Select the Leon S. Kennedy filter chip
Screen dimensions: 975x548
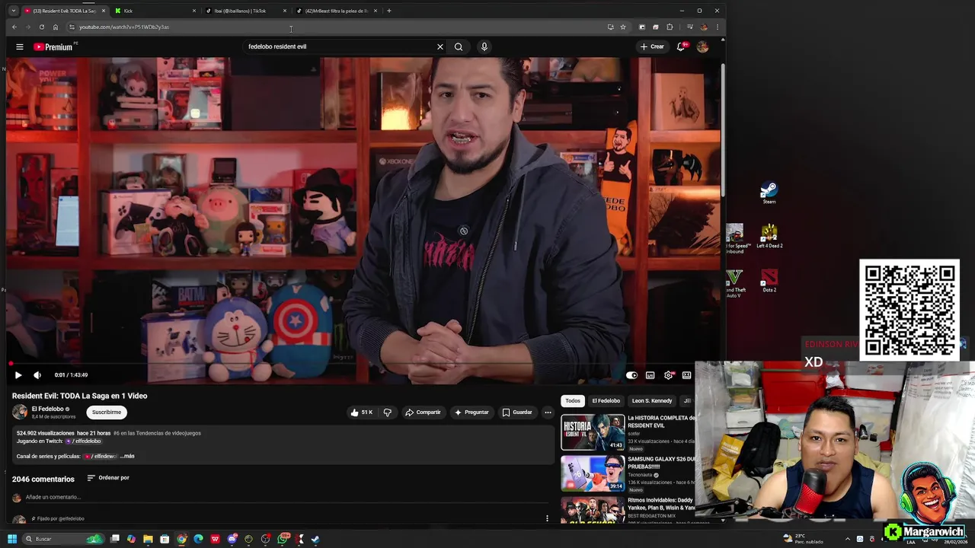652,400
